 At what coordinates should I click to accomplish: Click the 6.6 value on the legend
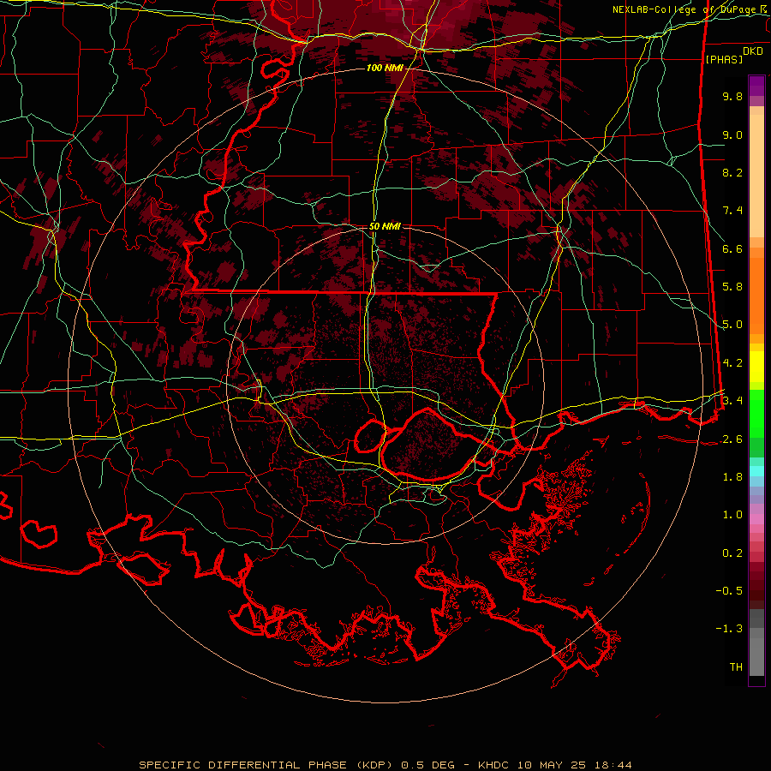click(x=732, y=248)
